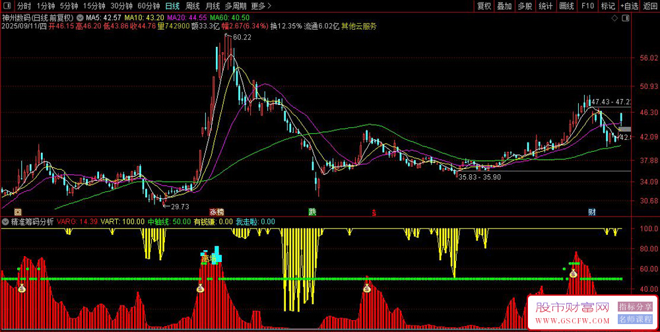660x332 pixels.
Task: Click the 37.88 price axis label
Action: [647, 160]
